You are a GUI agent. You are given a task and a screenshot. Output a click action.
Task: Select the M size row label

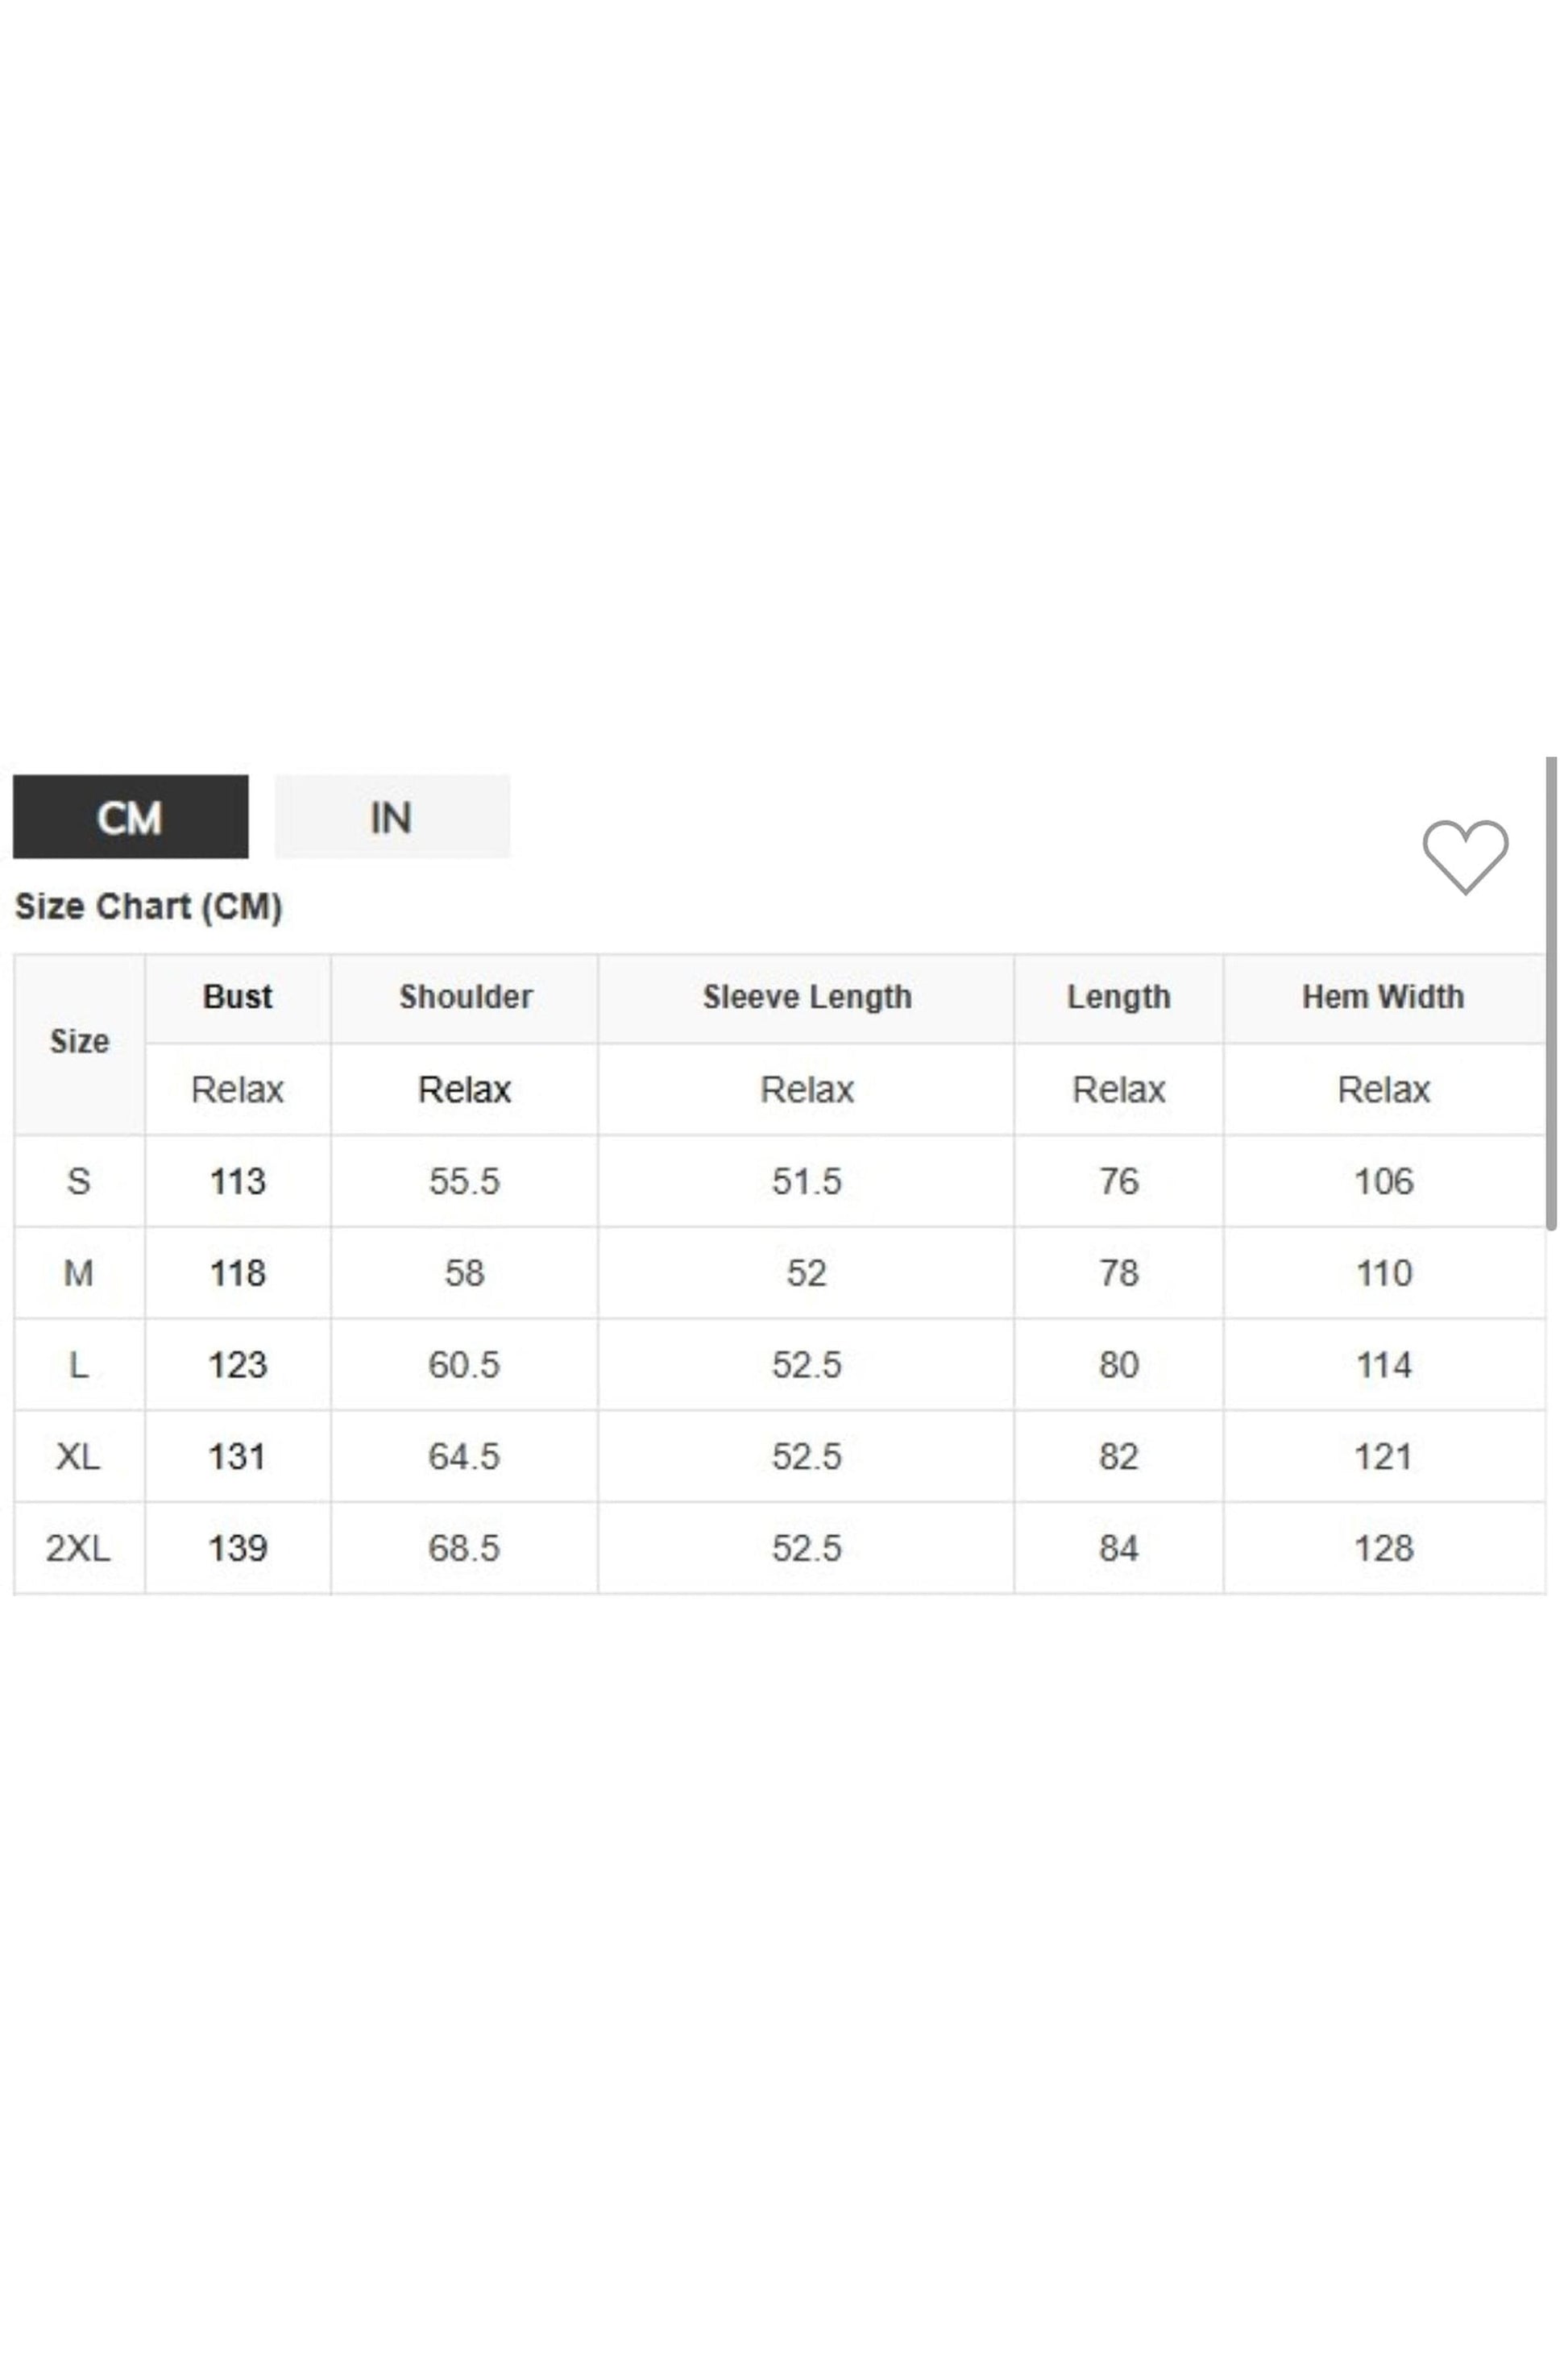click(79, 1273)
